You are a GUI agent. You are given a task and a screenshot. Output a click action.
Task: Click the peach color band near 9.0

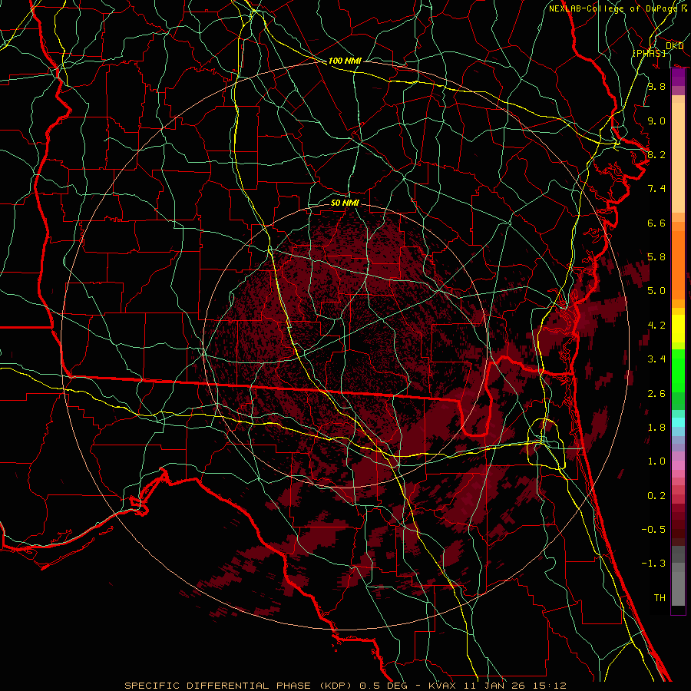678,119
